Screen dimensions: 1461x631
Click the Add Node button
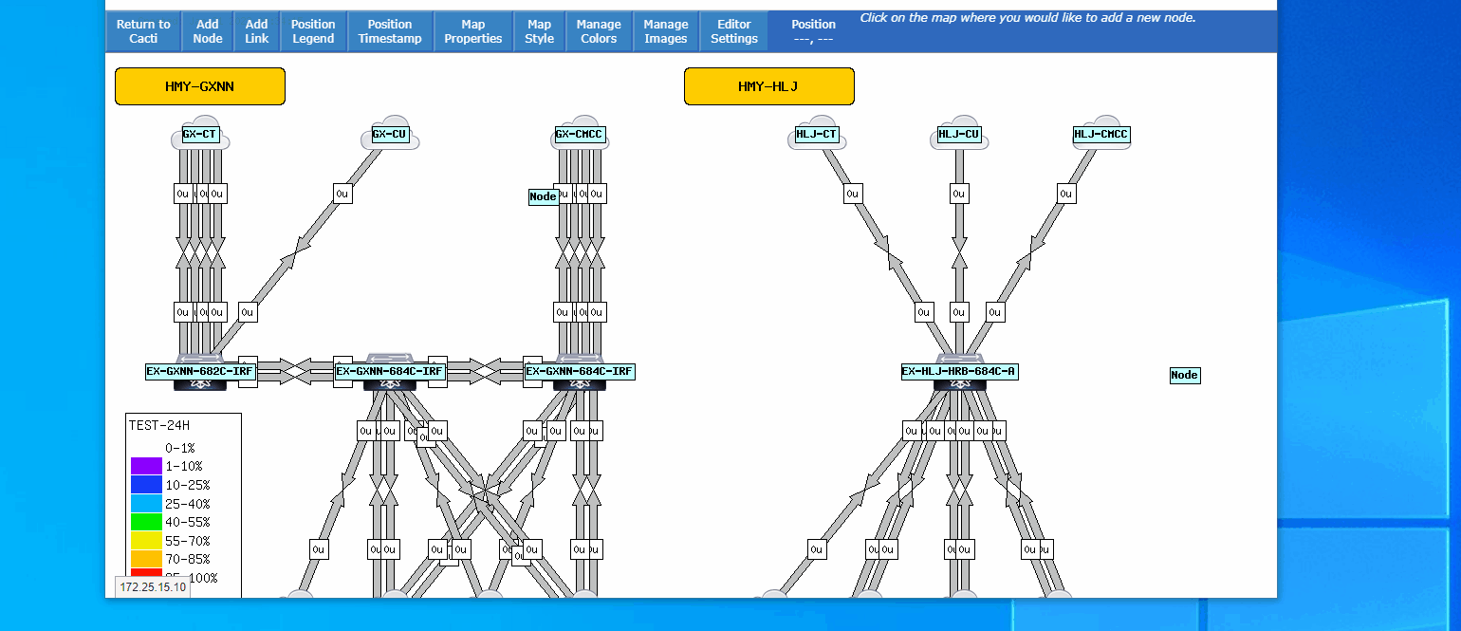[x=207, y=30]
